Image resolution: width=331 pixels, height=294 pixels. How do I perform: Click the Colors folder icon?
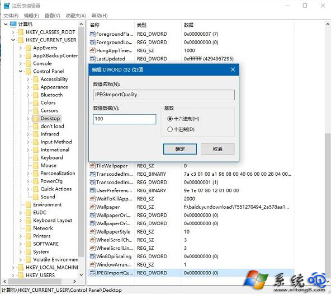(36, 102)
